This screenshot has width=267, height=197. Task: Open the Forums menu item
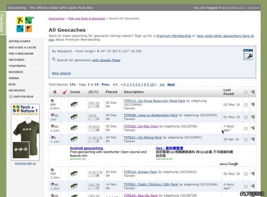(14, 78)
